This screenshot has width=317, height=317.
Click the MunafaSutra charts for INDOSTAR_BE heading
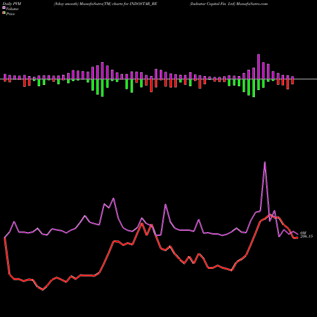[x=105, y=4]
